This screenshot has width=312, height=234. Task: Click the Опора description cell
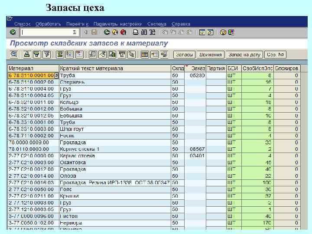(115, 176)
